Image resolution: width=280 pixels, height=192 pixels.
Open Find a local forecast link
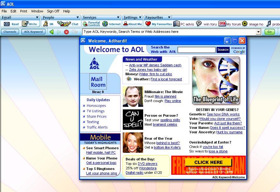[x=166, y=79]
